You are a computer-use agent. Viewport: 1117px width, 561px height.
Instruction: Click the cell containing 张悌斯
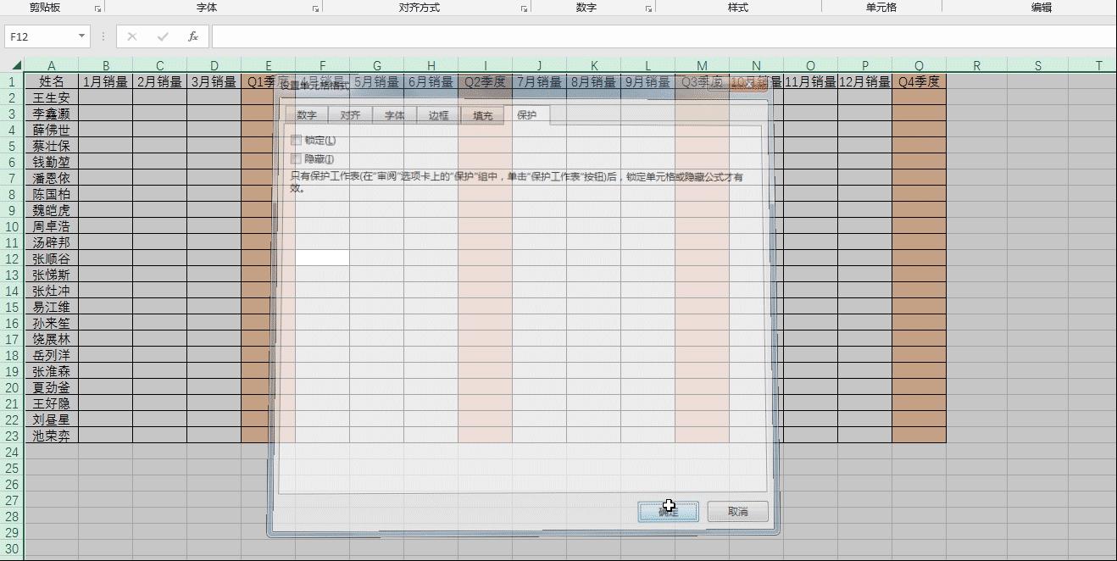point(52,275)
